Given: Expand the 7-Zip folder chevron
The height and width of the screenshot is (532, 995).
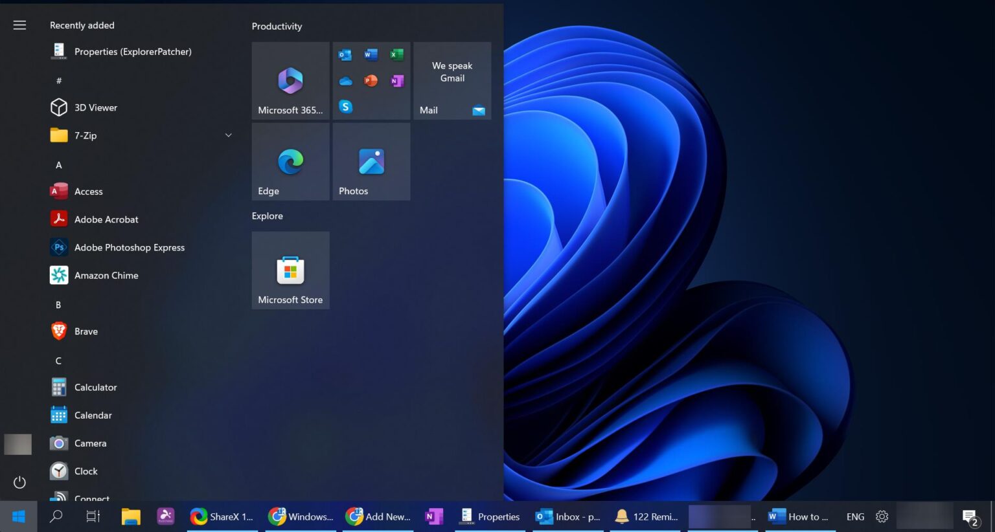Looking at the screenshot, I should (x=228, y=135).
